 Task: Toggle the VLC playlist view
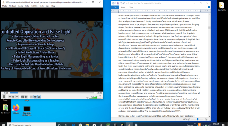tap(31, 97)
